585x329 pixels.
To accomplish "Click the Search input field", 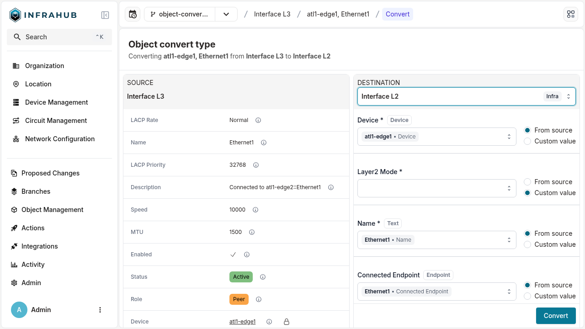I will point(59,37).
